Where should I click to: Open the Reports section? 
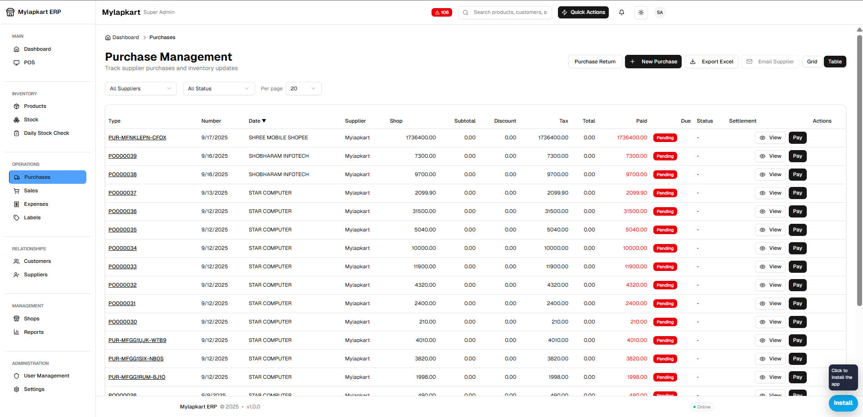tap(34, 332)
